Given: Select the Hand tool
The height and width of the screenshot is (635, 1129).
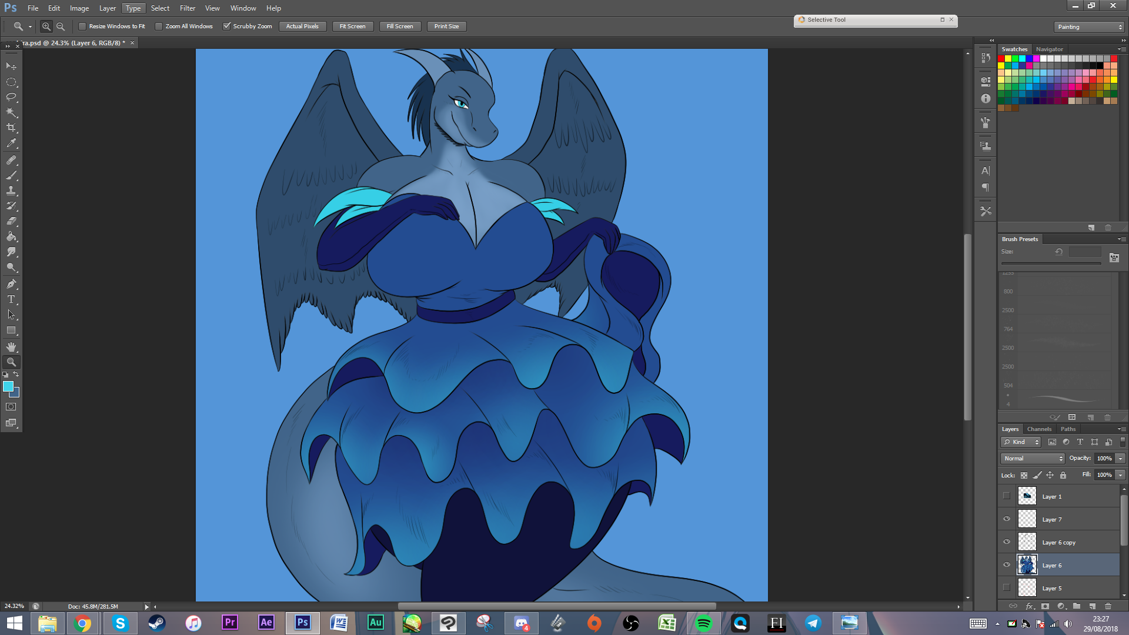Looking at the screenshot, I should [x=11, y=347].
